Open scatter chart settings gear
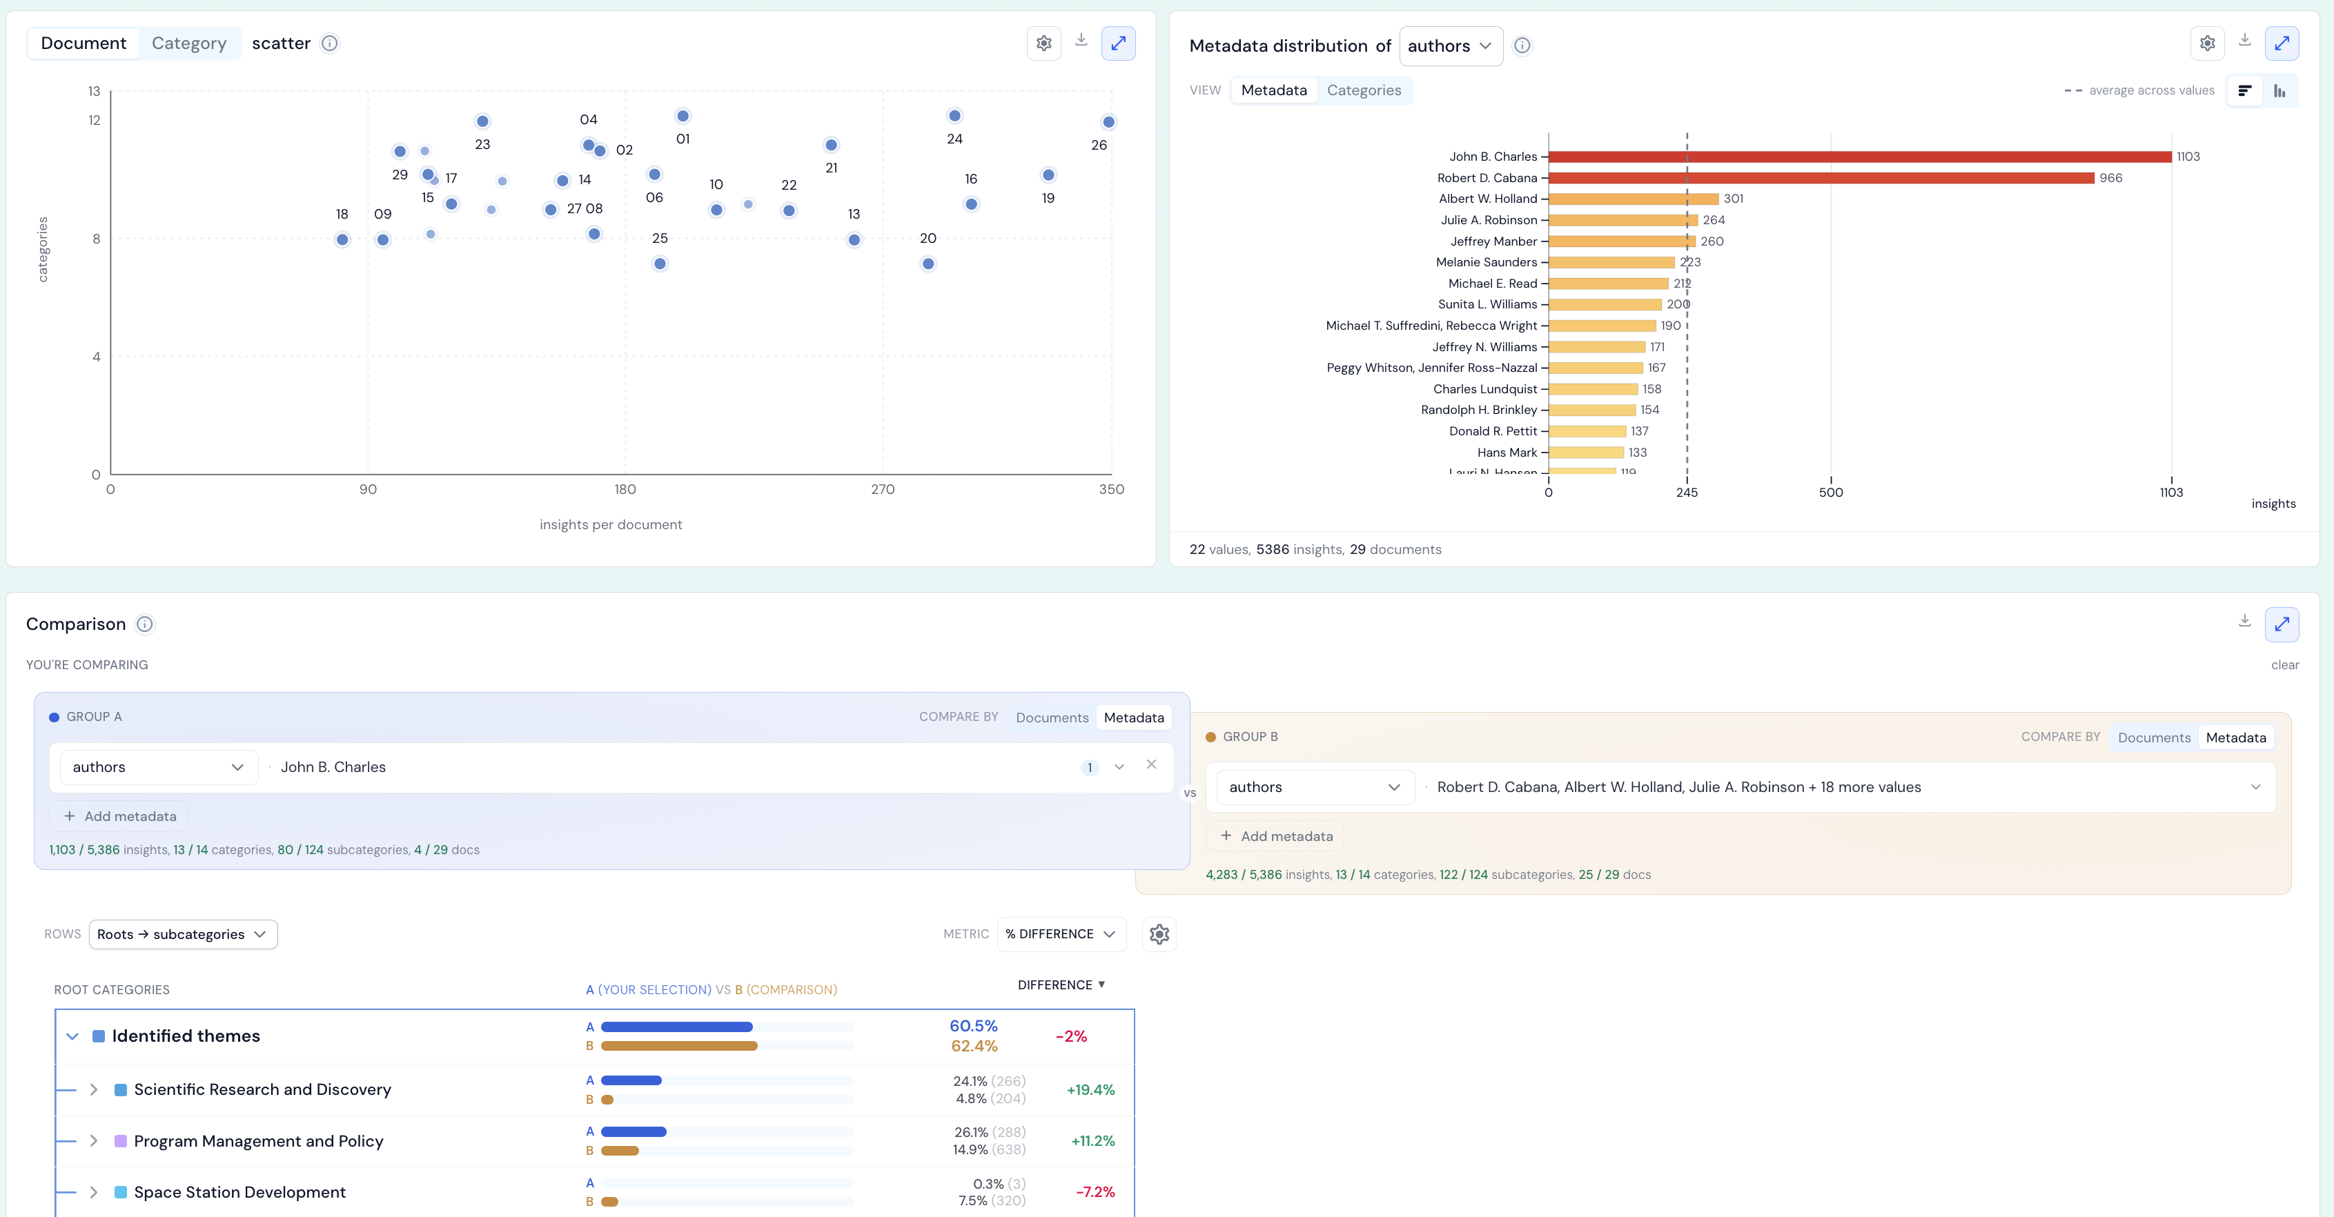This screenshot has width=2334, height=1217. tap(1043, 43)
